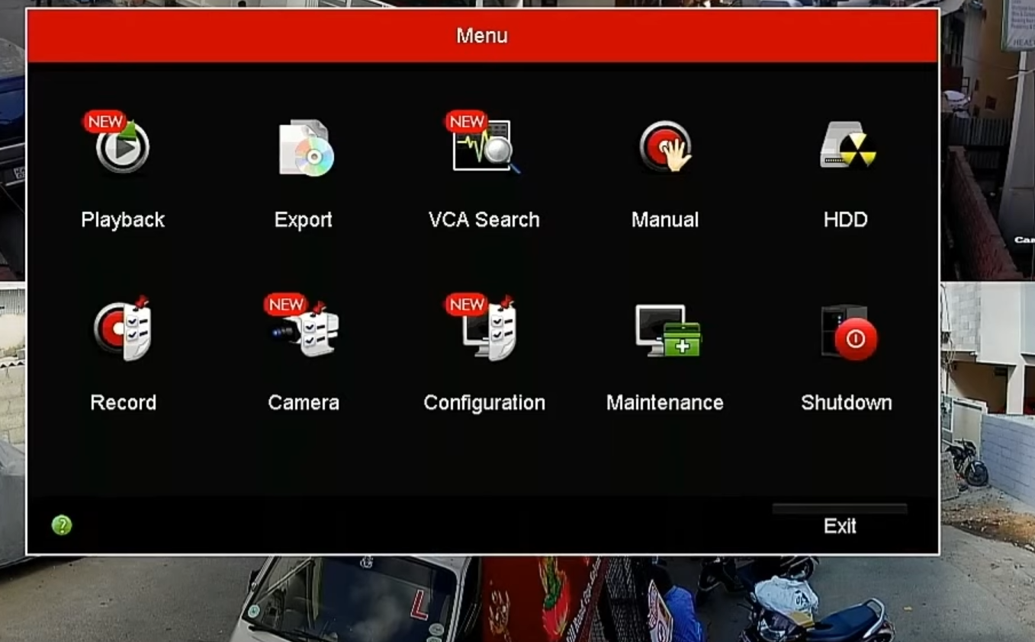This screenshot has width=1035, height=642.
Task: Click the red Menu title bar
Action: (x=482, y=35)
